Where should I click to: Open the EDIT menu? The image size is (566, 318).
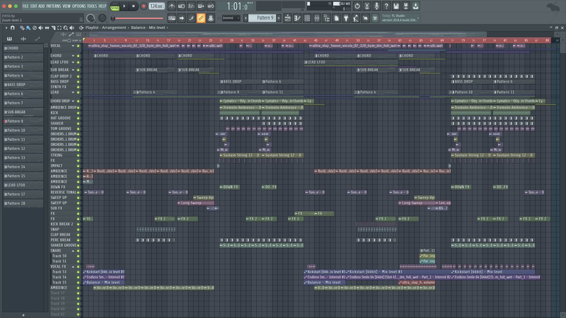tap(34, 6)
